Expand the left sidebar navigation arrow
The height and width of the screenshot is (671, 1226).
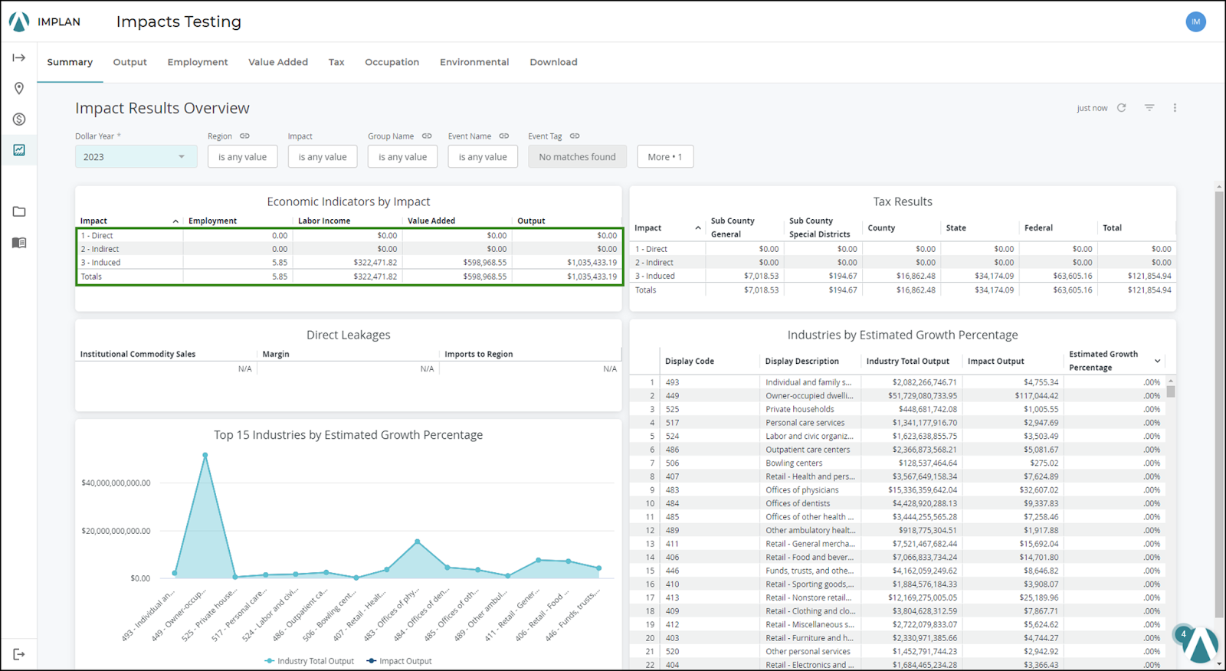pyautogui.click(x=19, y=57)
